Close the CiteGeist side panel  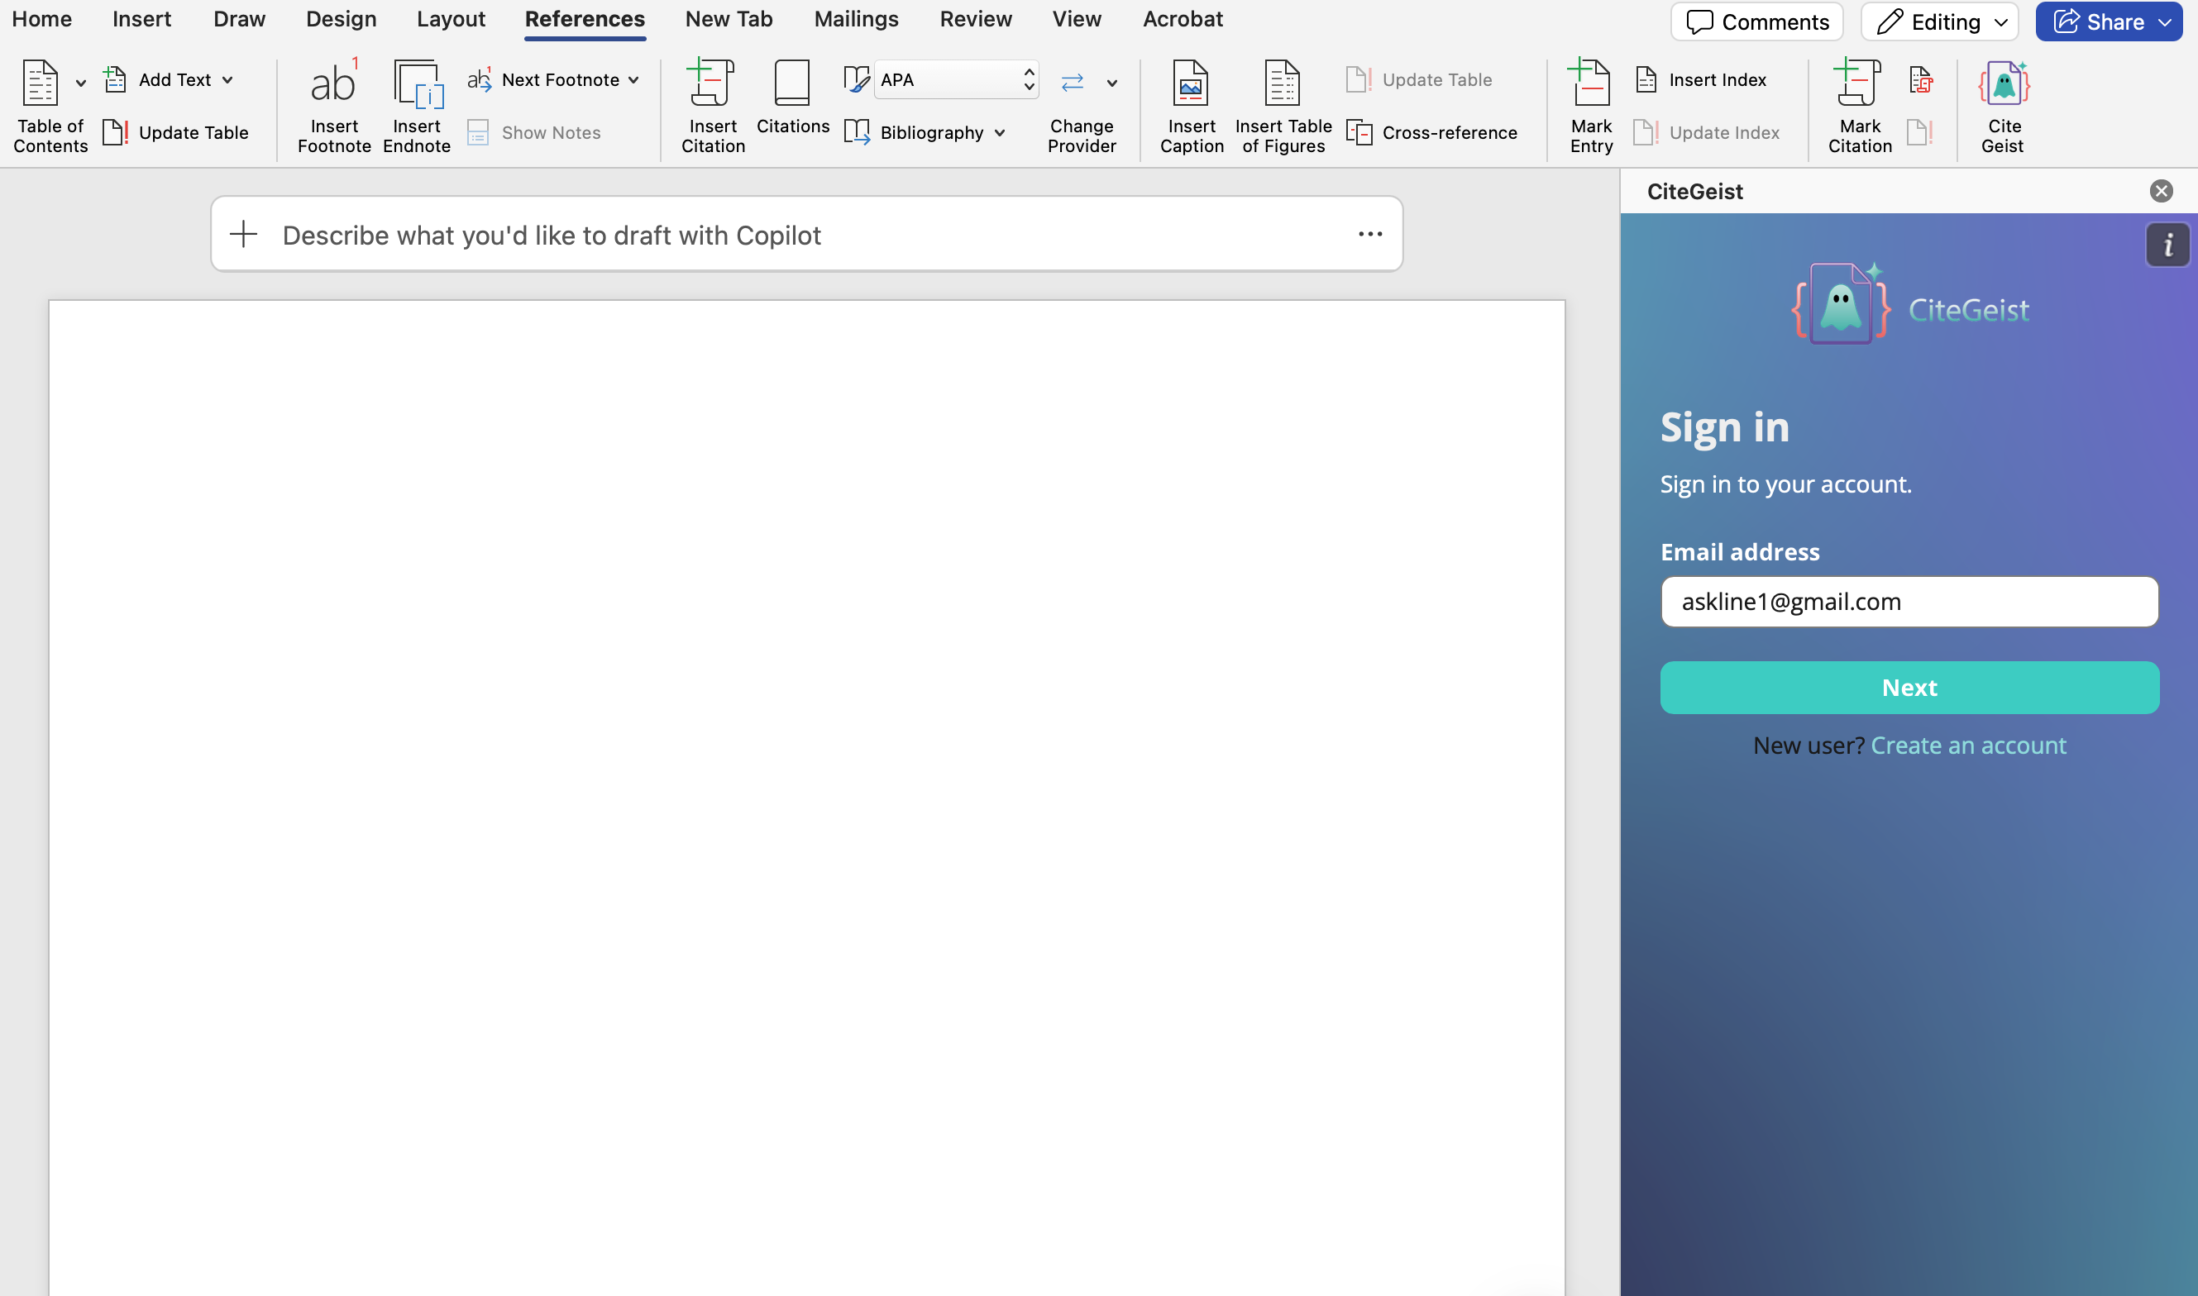point(2161,191)
